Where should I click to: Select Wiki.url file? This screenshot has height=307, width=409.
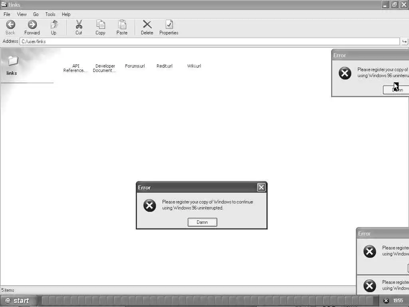(x=194, y=66)
